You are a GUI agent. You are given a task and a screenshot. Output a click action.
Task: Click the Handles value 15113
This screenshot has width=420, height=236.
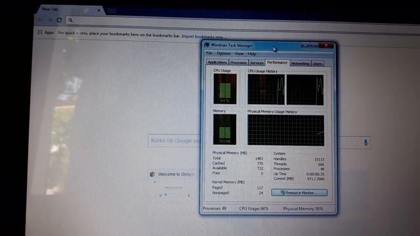pyautogui.click(x=320, y=159)
